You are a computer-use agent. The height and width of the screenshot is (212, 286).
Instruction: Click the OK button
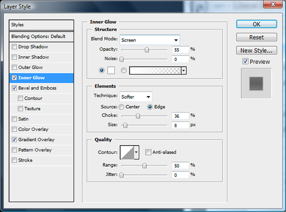(256, 24)
